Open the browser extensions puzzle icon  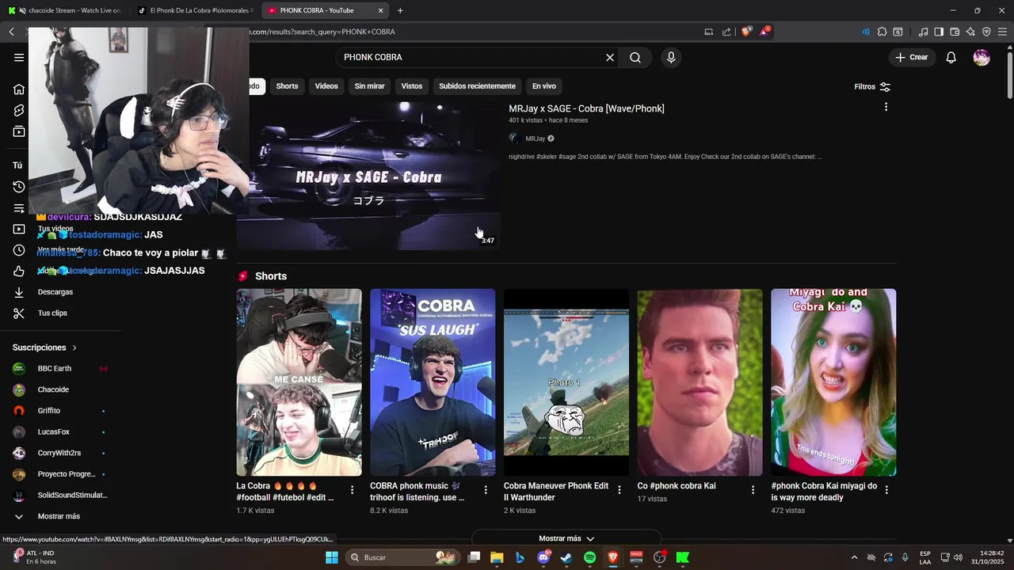tap(882, 32)
